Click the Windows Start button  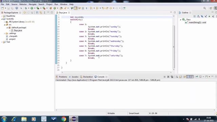coord(4,119)
